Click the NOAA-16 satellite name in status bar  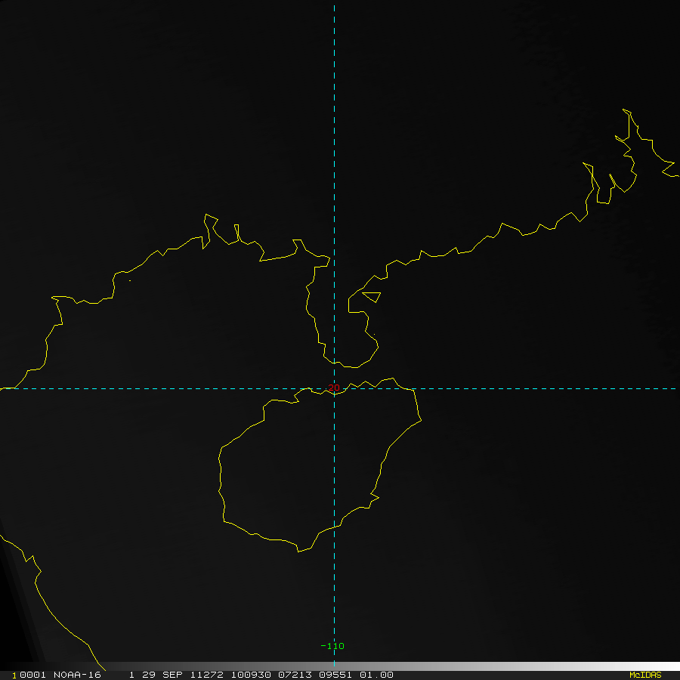(77, 675)
